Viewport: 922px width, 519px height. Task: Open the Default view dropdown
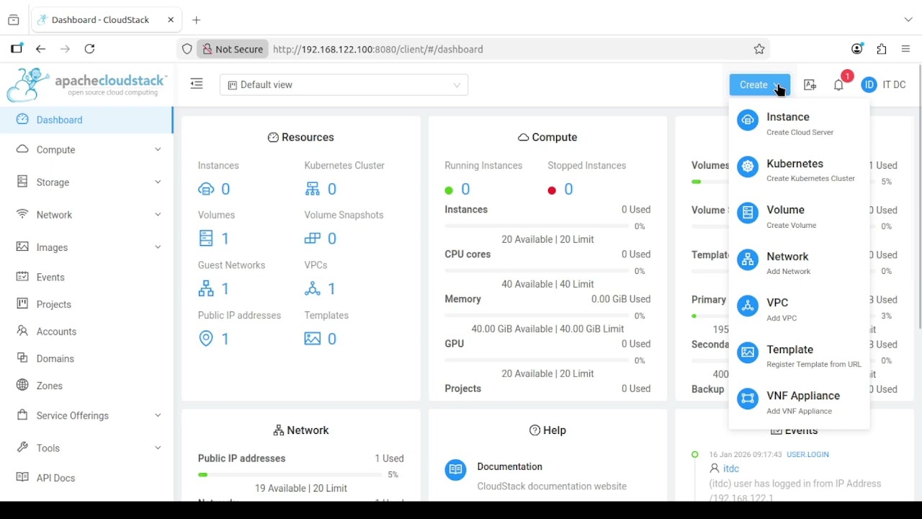coord(344,85)
